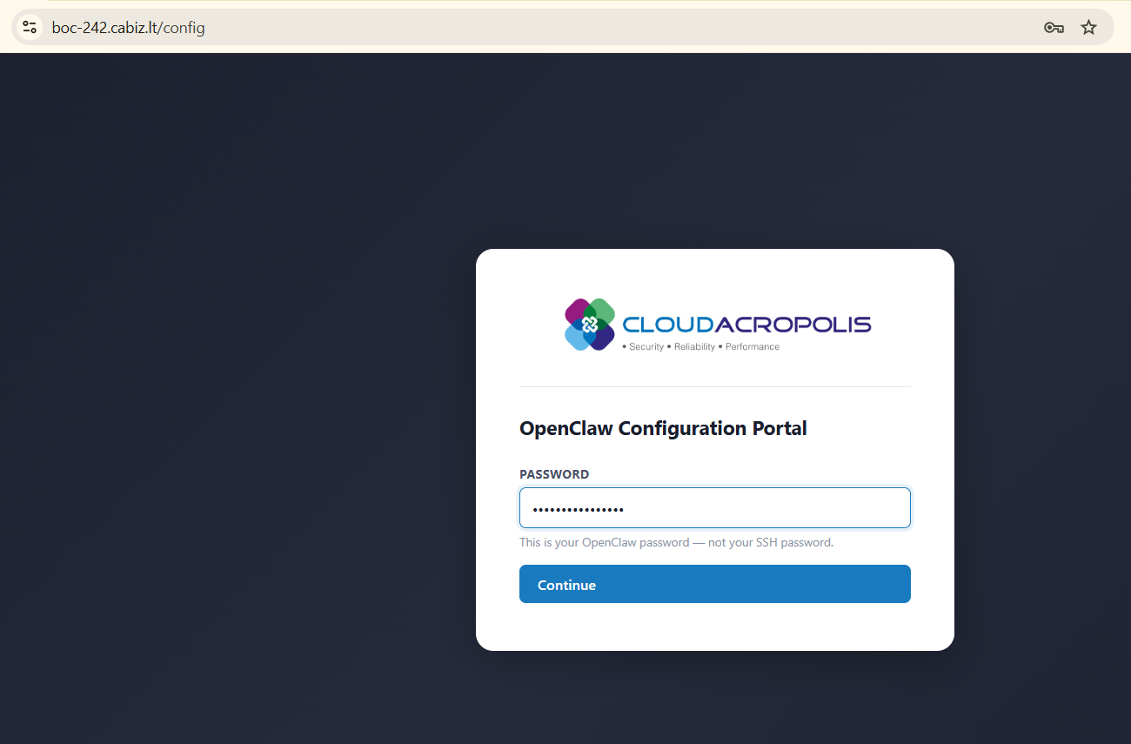The width and height of the screenshot is (1131, 744).
Task: Click the site information icon in address bar
Action: (30, 27)
